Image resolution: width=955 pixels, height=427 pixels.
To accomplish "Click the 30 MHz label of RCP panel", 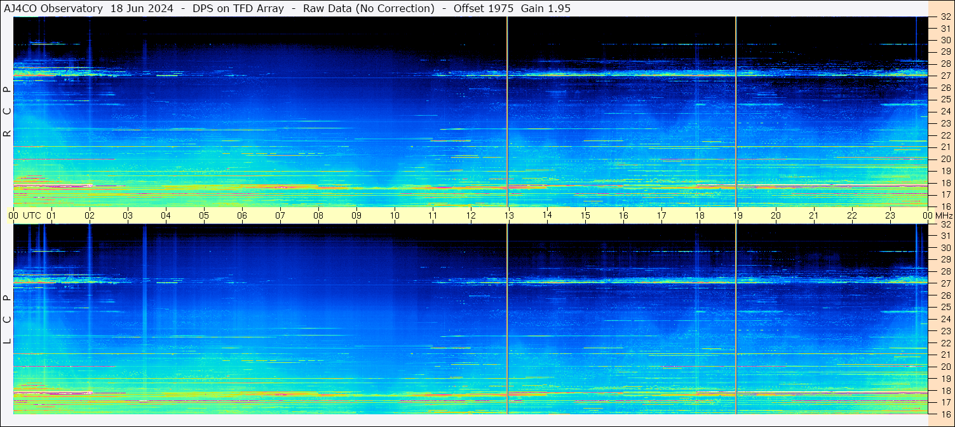I will [x=945, y=41].
